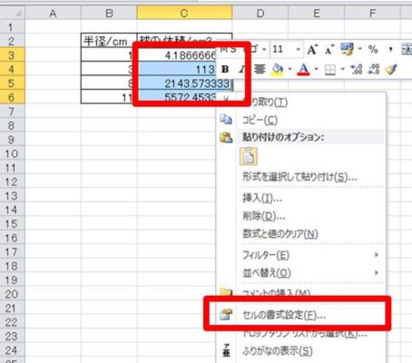Open the borders dropdown arrow
Screen dimensions: 412x363
click(343, 70)
